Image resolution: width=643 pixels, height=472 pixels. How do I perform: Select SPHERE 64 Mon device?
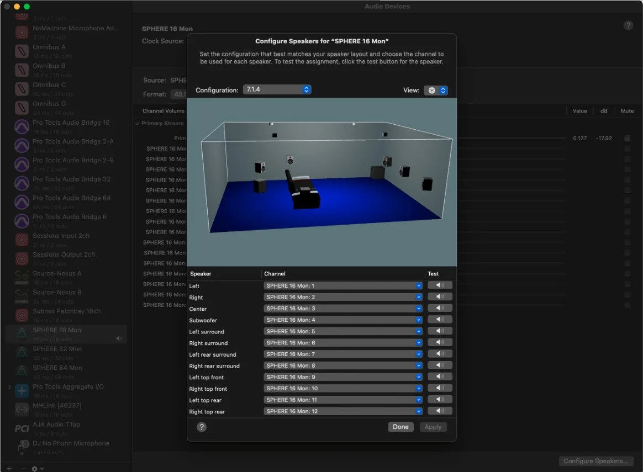[66, 372]
